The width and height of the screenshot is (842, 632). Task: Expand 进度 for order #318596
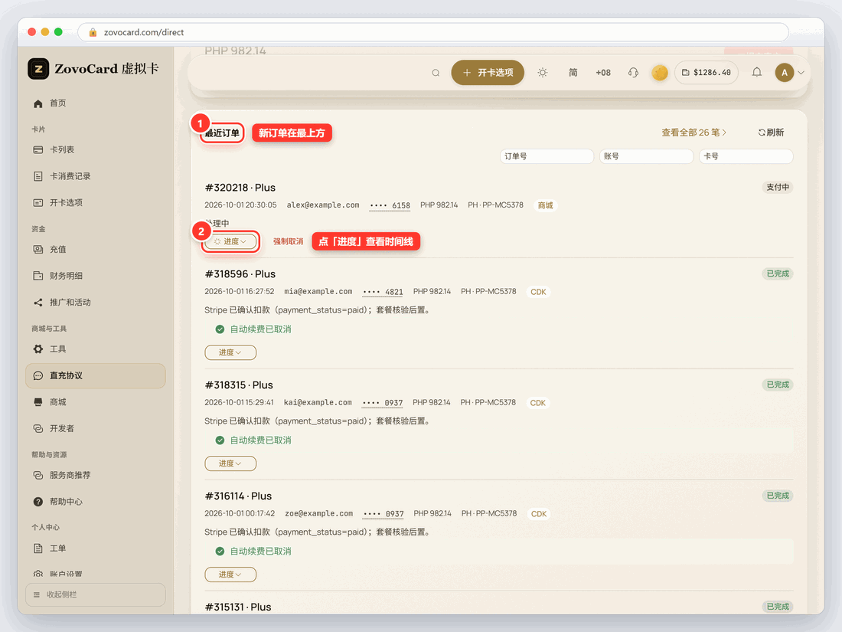[x=230, y=352]
